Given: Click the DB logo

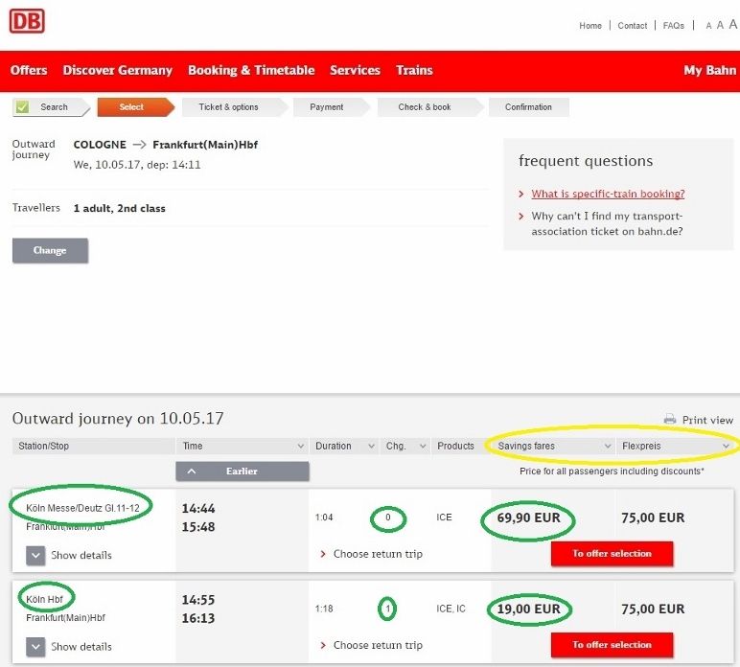Looking at the screenshot, I should click(27, 21).
